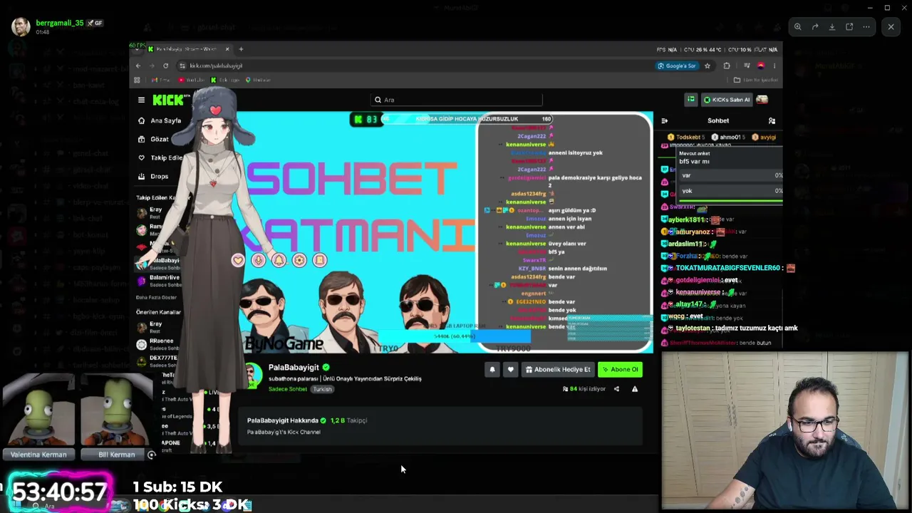This screenshot has width=912, height=513.
Task: Vote 'var' in the bf5 poll
Action: click(x=730, y=175)
